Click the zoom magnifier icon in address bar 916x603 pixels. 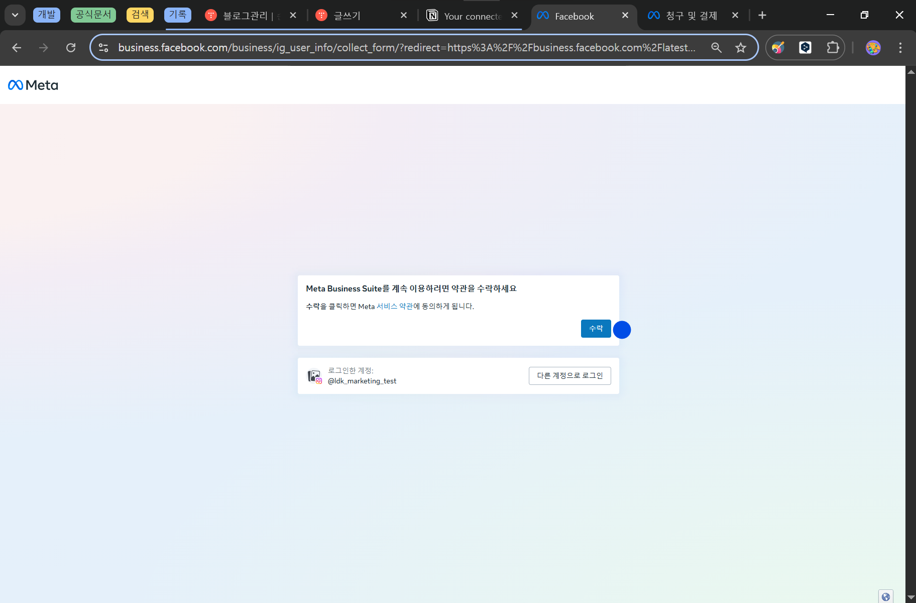point(716,48)
